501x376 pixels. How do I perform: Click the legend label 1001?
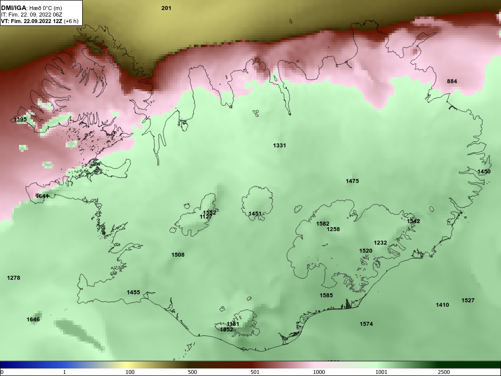pyautogui.click(x=381, y=372)
